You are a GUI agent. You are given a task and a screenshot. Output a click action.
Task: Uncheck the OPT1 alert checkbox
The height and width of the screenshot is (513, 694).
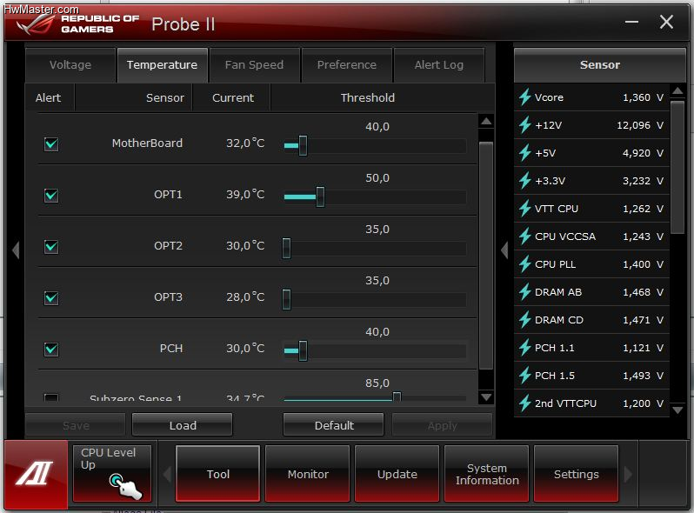click(51, 195)
